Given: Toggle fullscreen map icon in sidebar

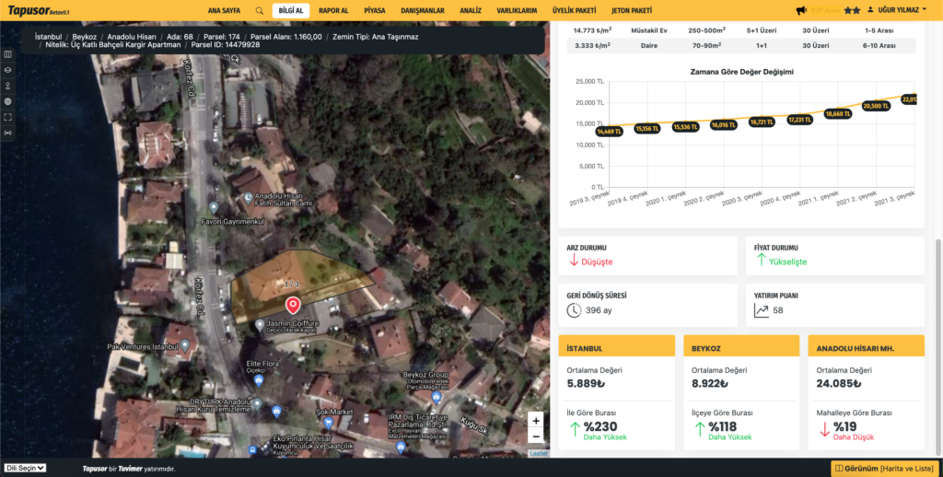Looking at the screenshot, I should [x=8, y=117].
